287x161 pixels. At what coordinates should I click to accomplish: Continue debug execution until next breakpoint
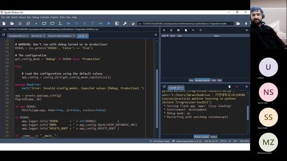click(100, 24)
